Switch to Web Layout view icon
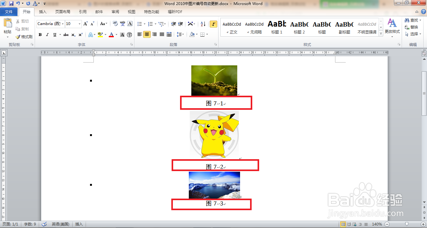The image size is (427, 228). point(354,224)
